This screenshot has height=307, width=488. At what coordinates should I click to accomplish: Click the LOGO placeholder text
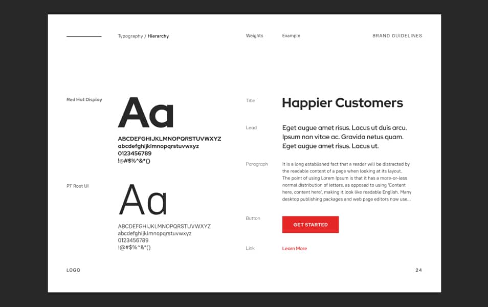tap(73, 270)
